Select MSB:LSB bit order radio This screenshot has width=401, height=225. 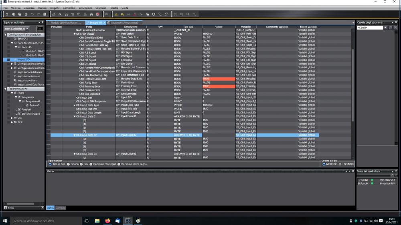(324, 164)
